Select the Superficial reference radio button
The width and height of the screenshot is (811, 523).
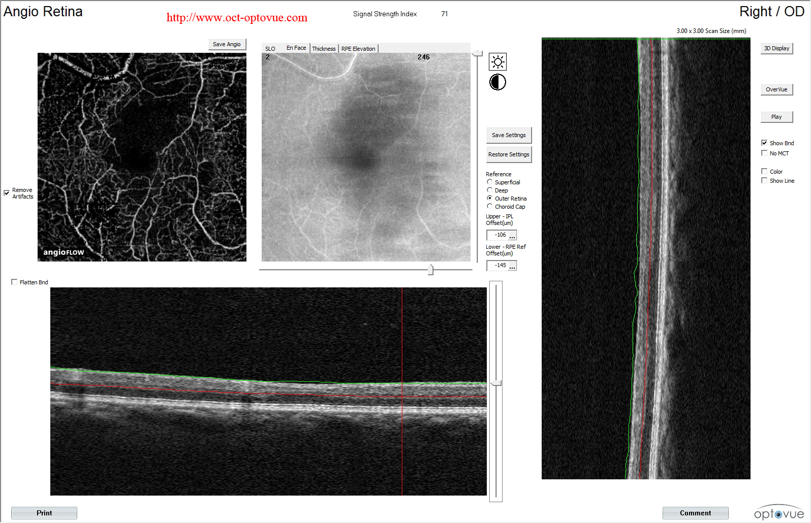pyautogui.click(x=490, y=182)
